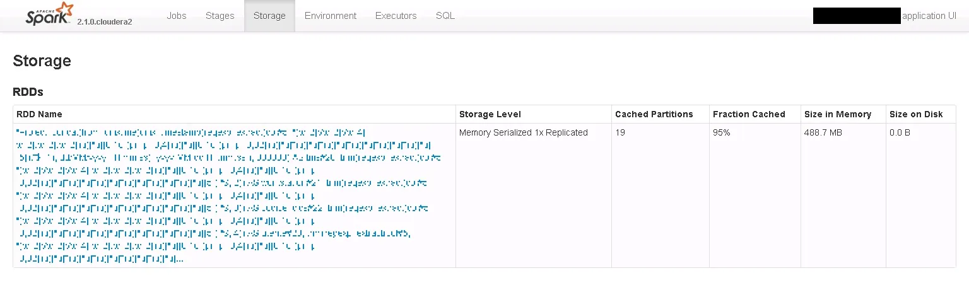Viewport: 969px width, 302px height.
Task: Click the 488.7 MB memory size value
Action: (823, 132)
